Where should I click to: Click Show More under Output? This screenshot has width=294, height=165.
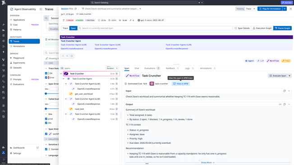208,163
